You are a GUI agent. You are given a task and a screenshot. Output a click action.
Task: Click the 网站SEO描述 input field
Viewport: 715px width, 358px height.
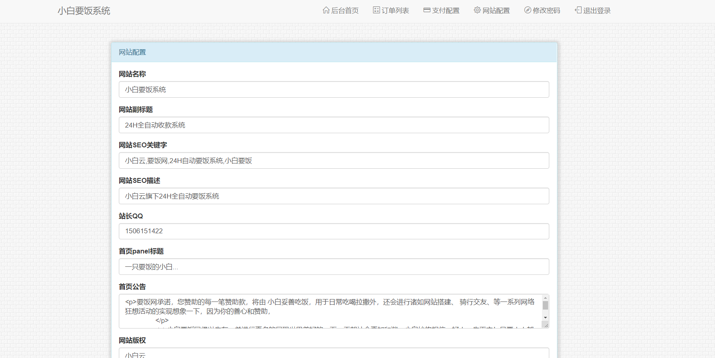(x=333, y=196)
